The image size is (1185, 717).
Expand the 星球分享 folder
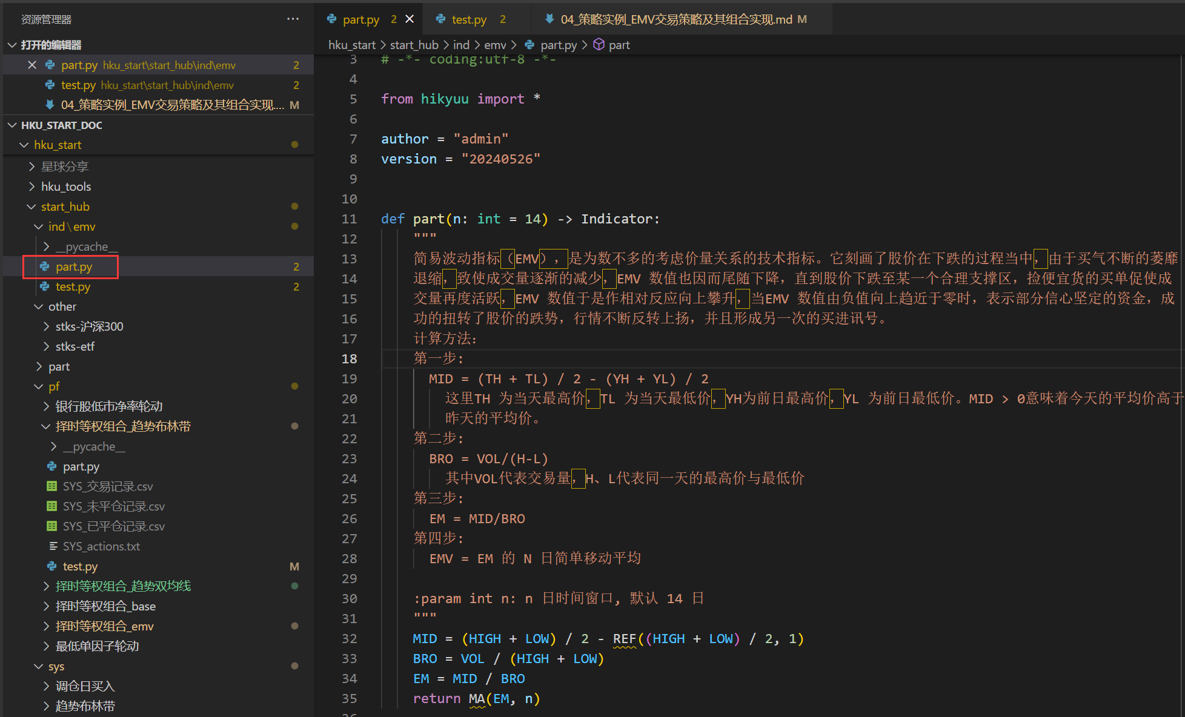tap(64, 166)
